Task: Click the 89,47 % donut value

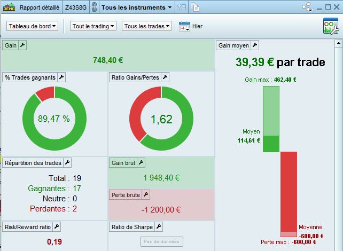Action: click(54, 119)
